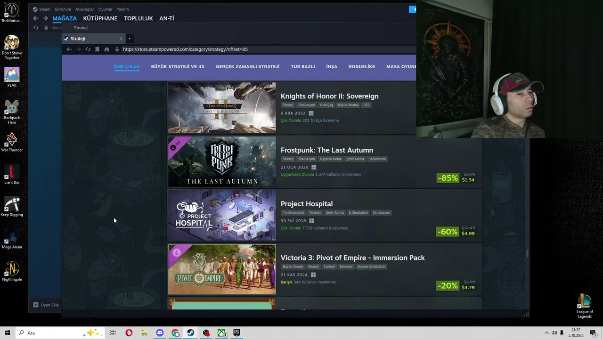
Task: Open the Görünüm menu
Action: coord(63,9)
